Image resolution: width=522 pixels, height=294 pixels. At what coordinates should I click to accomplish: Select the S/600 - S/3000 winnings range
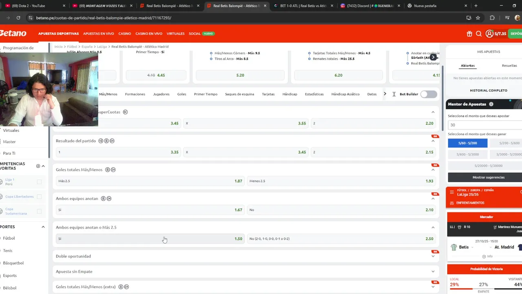(x=467, y=154)
